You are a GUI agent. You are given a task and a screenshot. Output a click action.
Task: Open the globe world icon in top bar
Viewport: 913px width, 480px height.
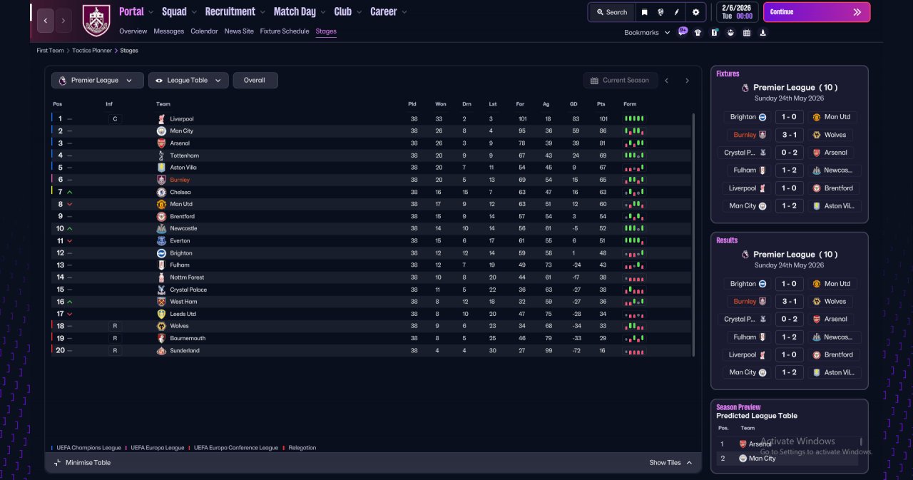click(661, 12)
